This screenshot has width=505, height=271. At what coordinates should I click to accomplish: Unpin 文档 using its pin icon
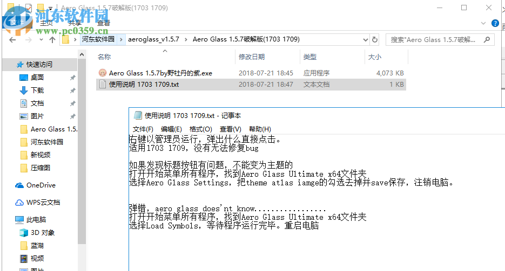(x=73, y=103)
